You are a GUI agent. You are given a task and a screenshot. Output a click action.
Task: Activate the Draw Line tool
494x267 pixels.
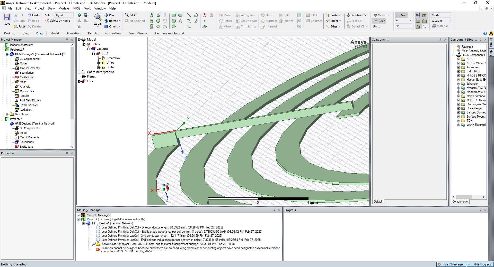pyautogui.click(x=189, y=15)
